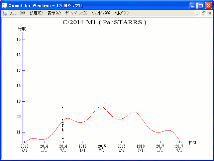214x161 pixels.
Task: Click the 2014 1/1 date label
Action: (44, 148)
